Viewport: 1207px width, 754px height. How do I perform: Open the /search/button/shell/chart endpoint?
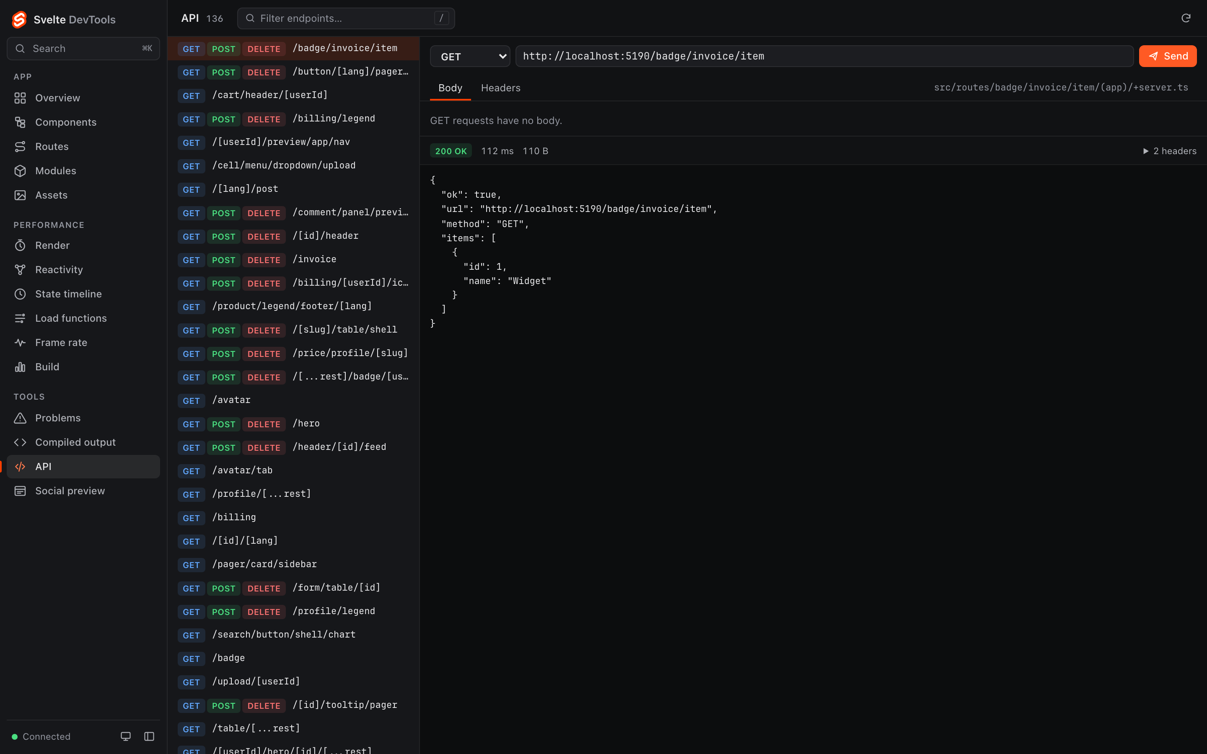293,635
